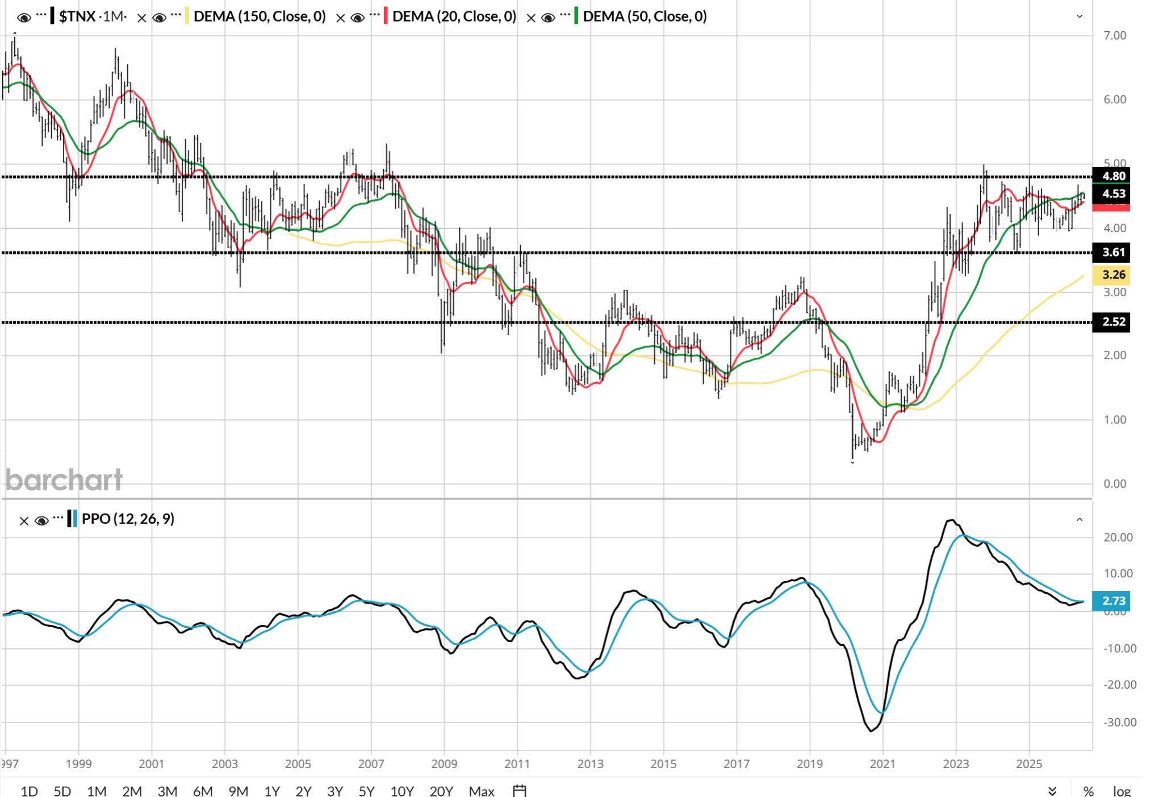Screen dimensions: 1163x797
Task: Remove the PPO (12, 26, 9) indicator
Action: pos(24,521)
